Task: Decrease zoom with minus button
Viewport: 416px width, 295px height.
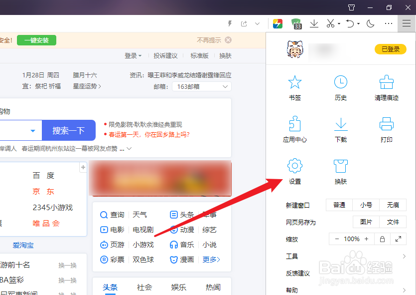Action: (x=337, y=239)
